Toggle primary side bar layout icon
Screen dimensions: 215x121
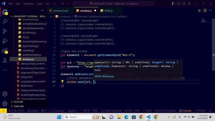pyautogui.click(x=173, y=4)
